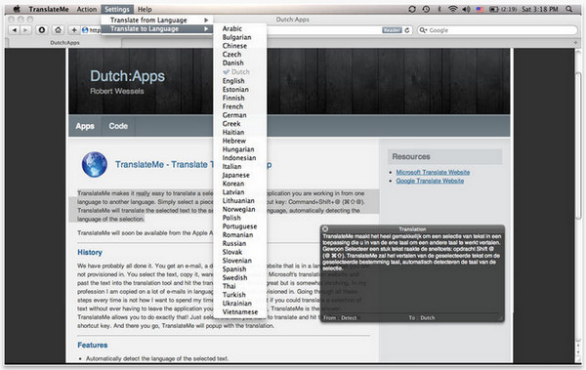This screenshot has width=586, height=370.
Task: Close the Translation popup window
Action: [325, 228]
